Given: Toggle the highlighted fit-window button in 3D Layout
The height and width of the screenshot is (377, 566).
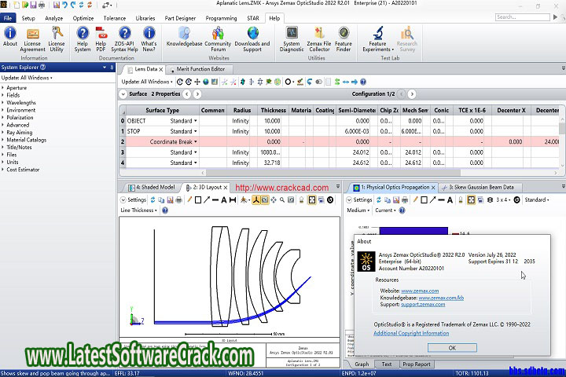Looking at the screenshot, I should [312, 199].
